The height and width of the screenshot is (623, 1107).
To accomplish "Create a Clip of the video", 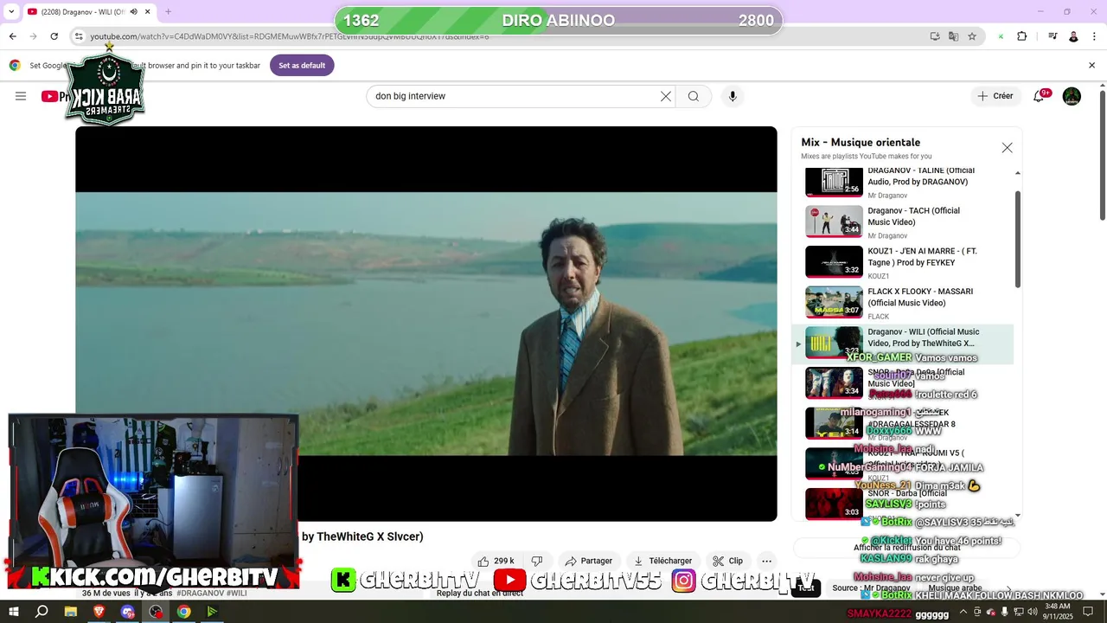I will tap(727, 561).
